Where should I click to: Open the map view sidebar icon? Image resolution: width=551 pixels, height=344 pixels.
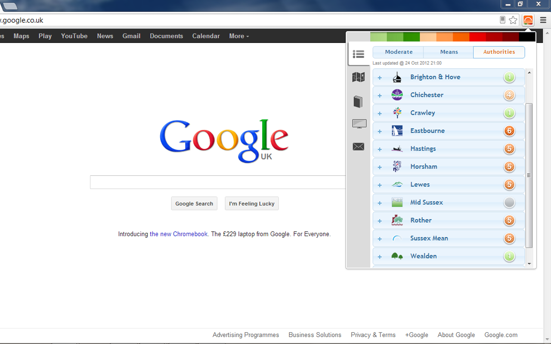click(358, 77)
